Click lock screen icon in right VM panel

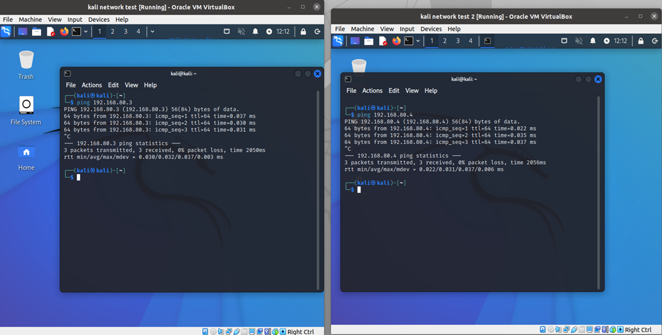pos(640,41)
